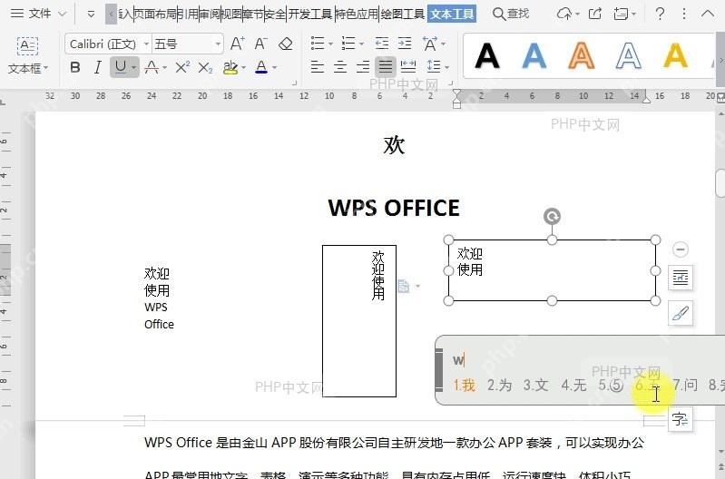Increase font size

pos(237,44)
